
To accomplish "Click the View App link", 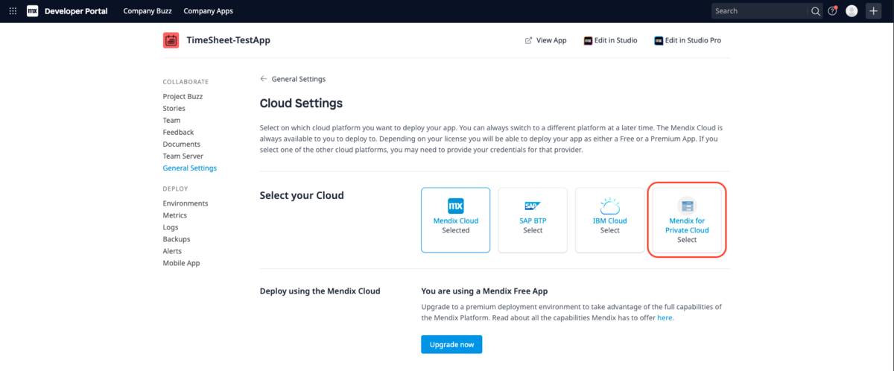I will click(551, 40).
